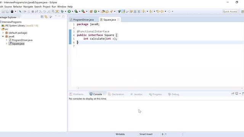Open the Search menu
This screenshot has height=137, width=244.
[x=38, y=7]
